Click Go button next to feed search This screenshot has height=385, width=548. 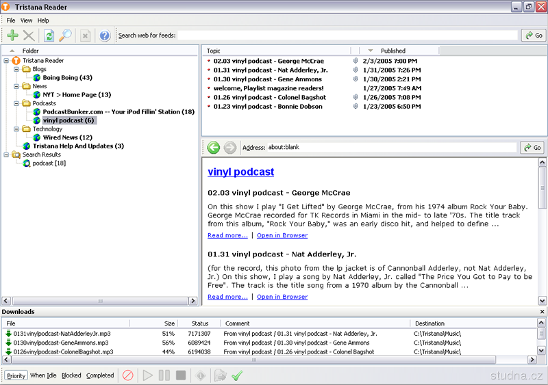pyautogui.click(x=534, y=36)
